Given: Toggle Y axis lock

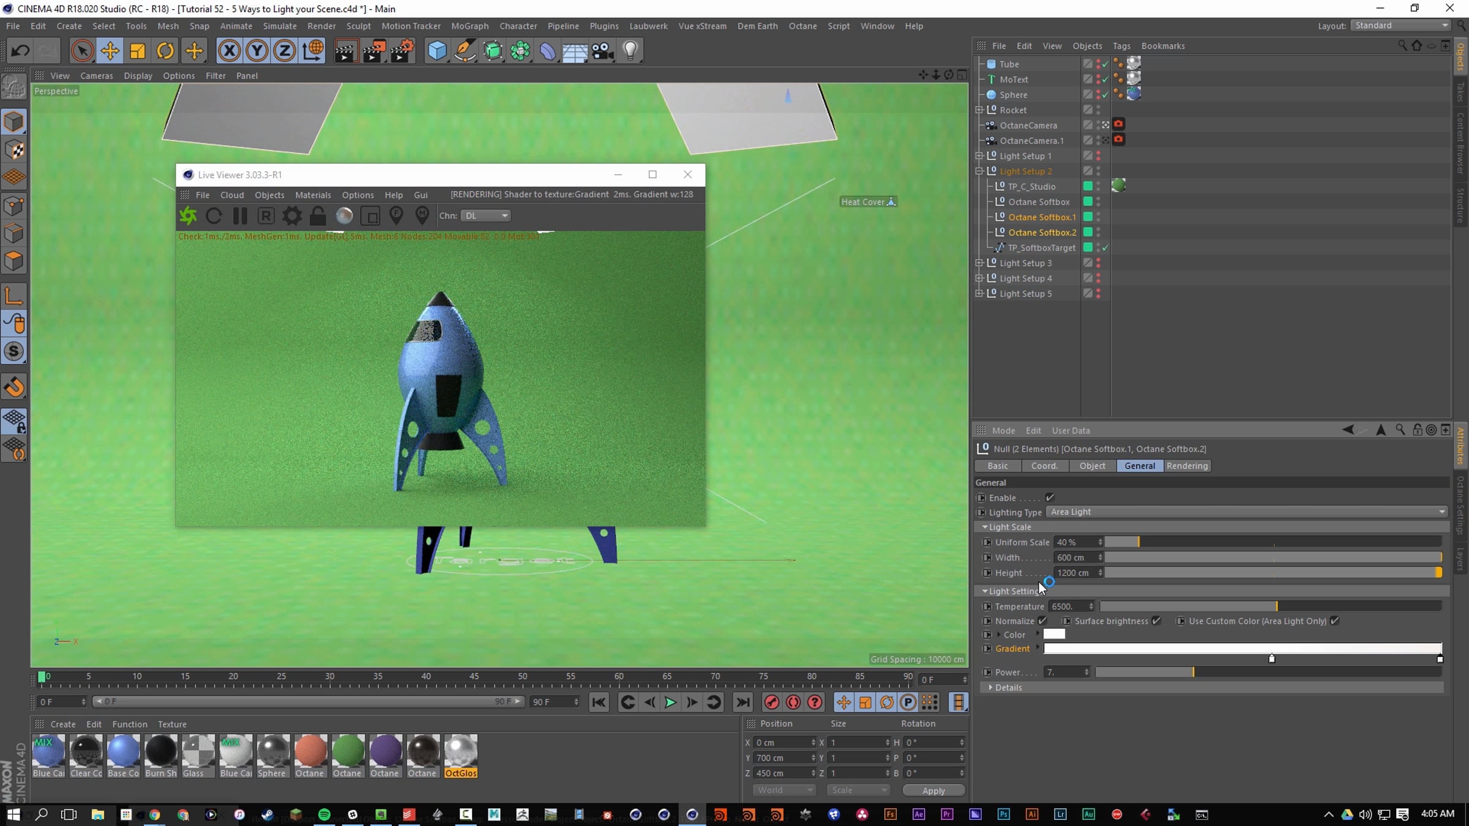Looking at the screenshot, I should (x=257, y=51).
